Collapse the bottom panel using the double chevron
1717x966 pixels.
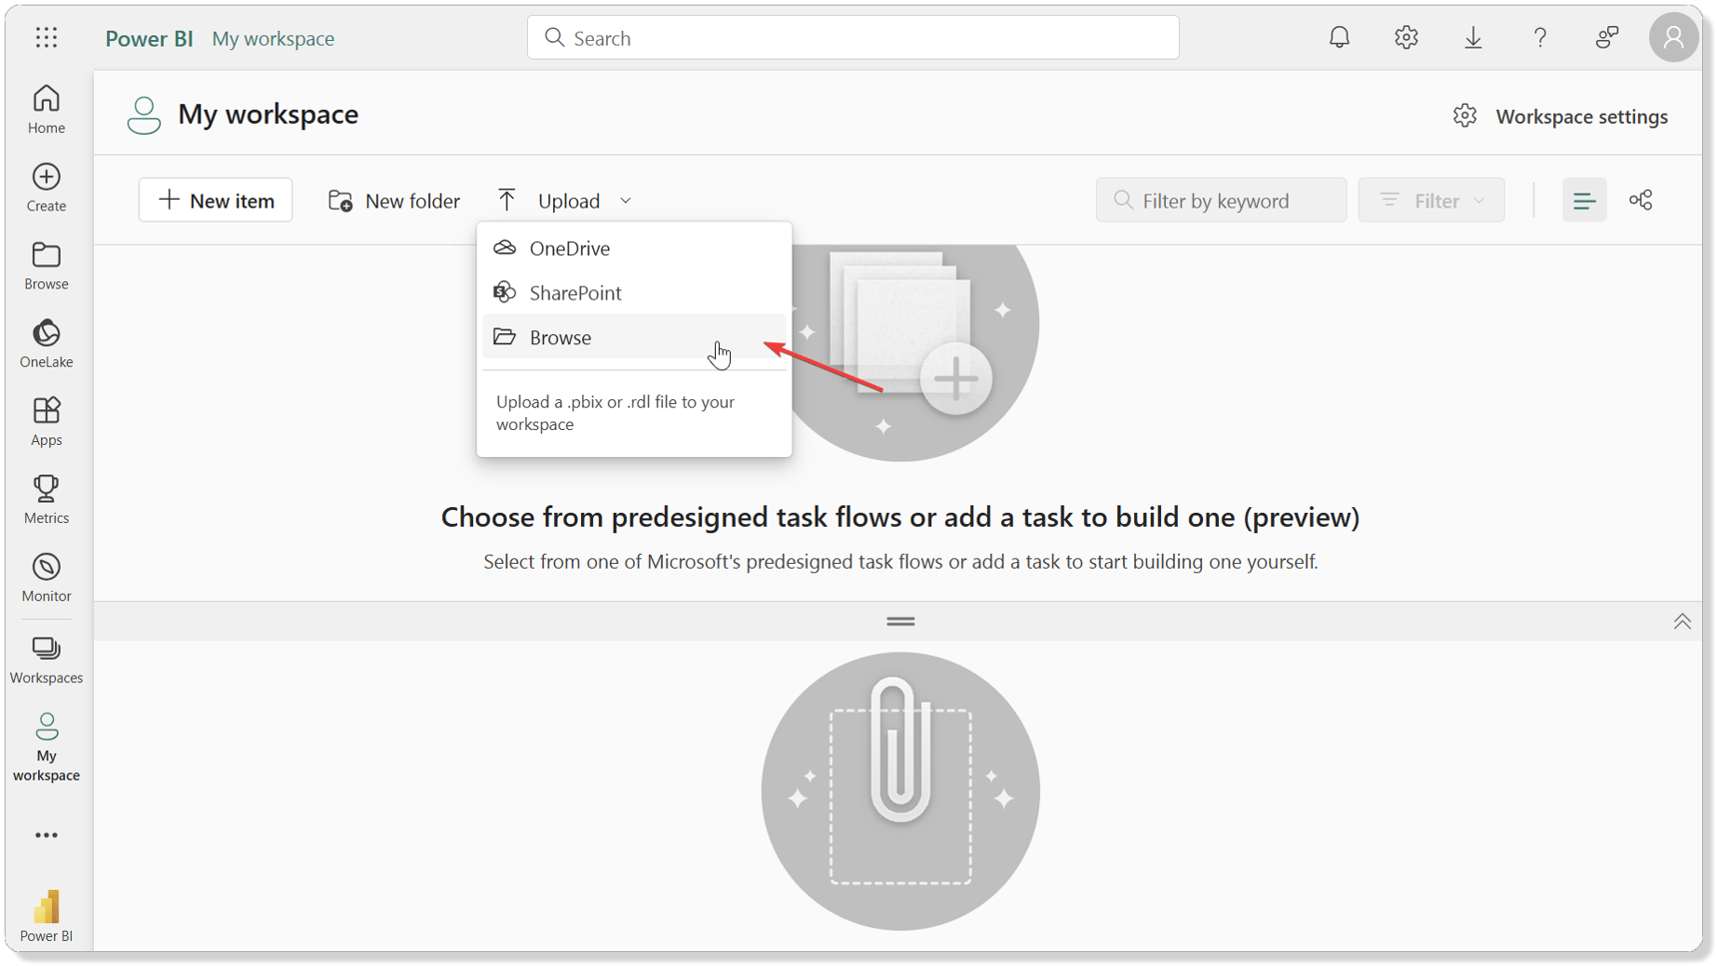(1681, 620)
